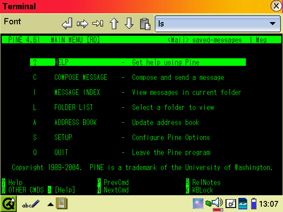Expand the command dropdown arrow
283x212 pixels.
tap(272, 23)
